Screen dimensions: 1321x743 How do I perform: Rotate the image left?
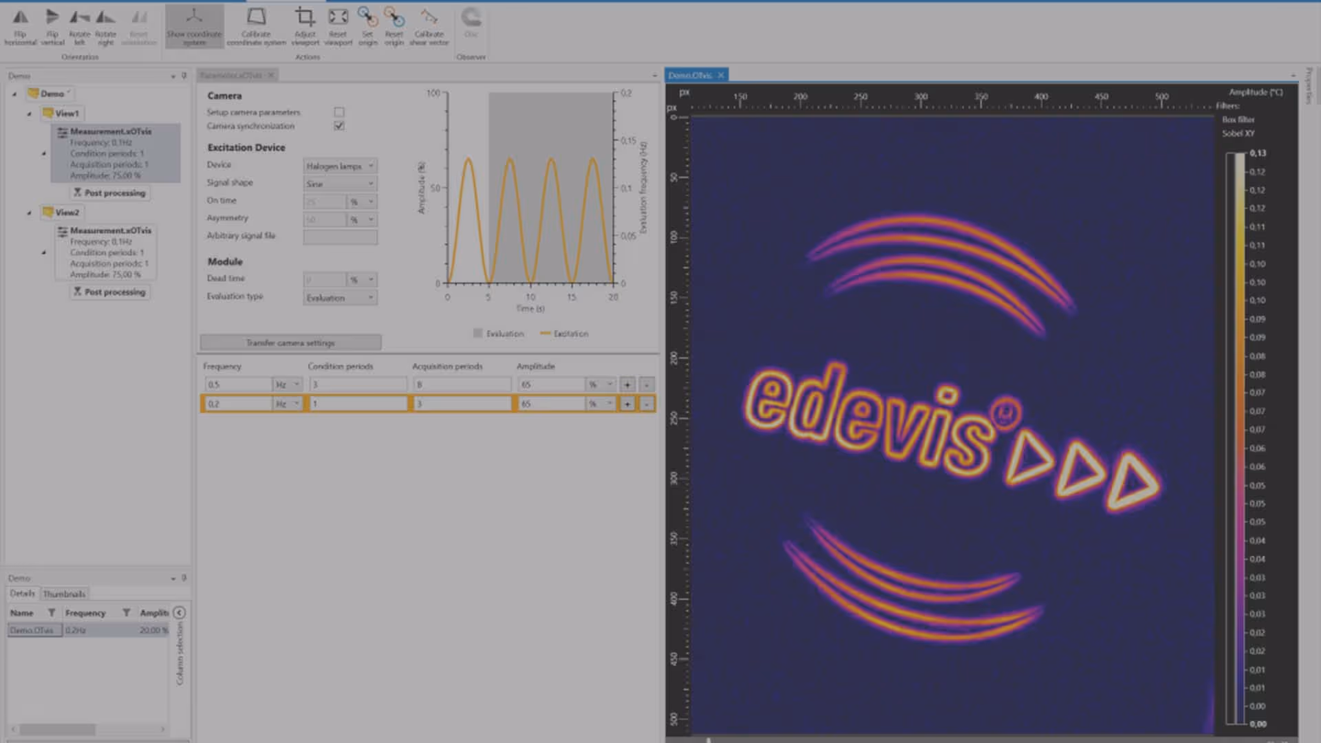80,26
